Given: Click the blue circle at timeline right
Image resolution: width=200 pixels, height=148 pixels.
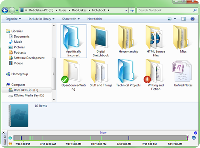Looking at the screenshot, I should (x=194, y=138).
